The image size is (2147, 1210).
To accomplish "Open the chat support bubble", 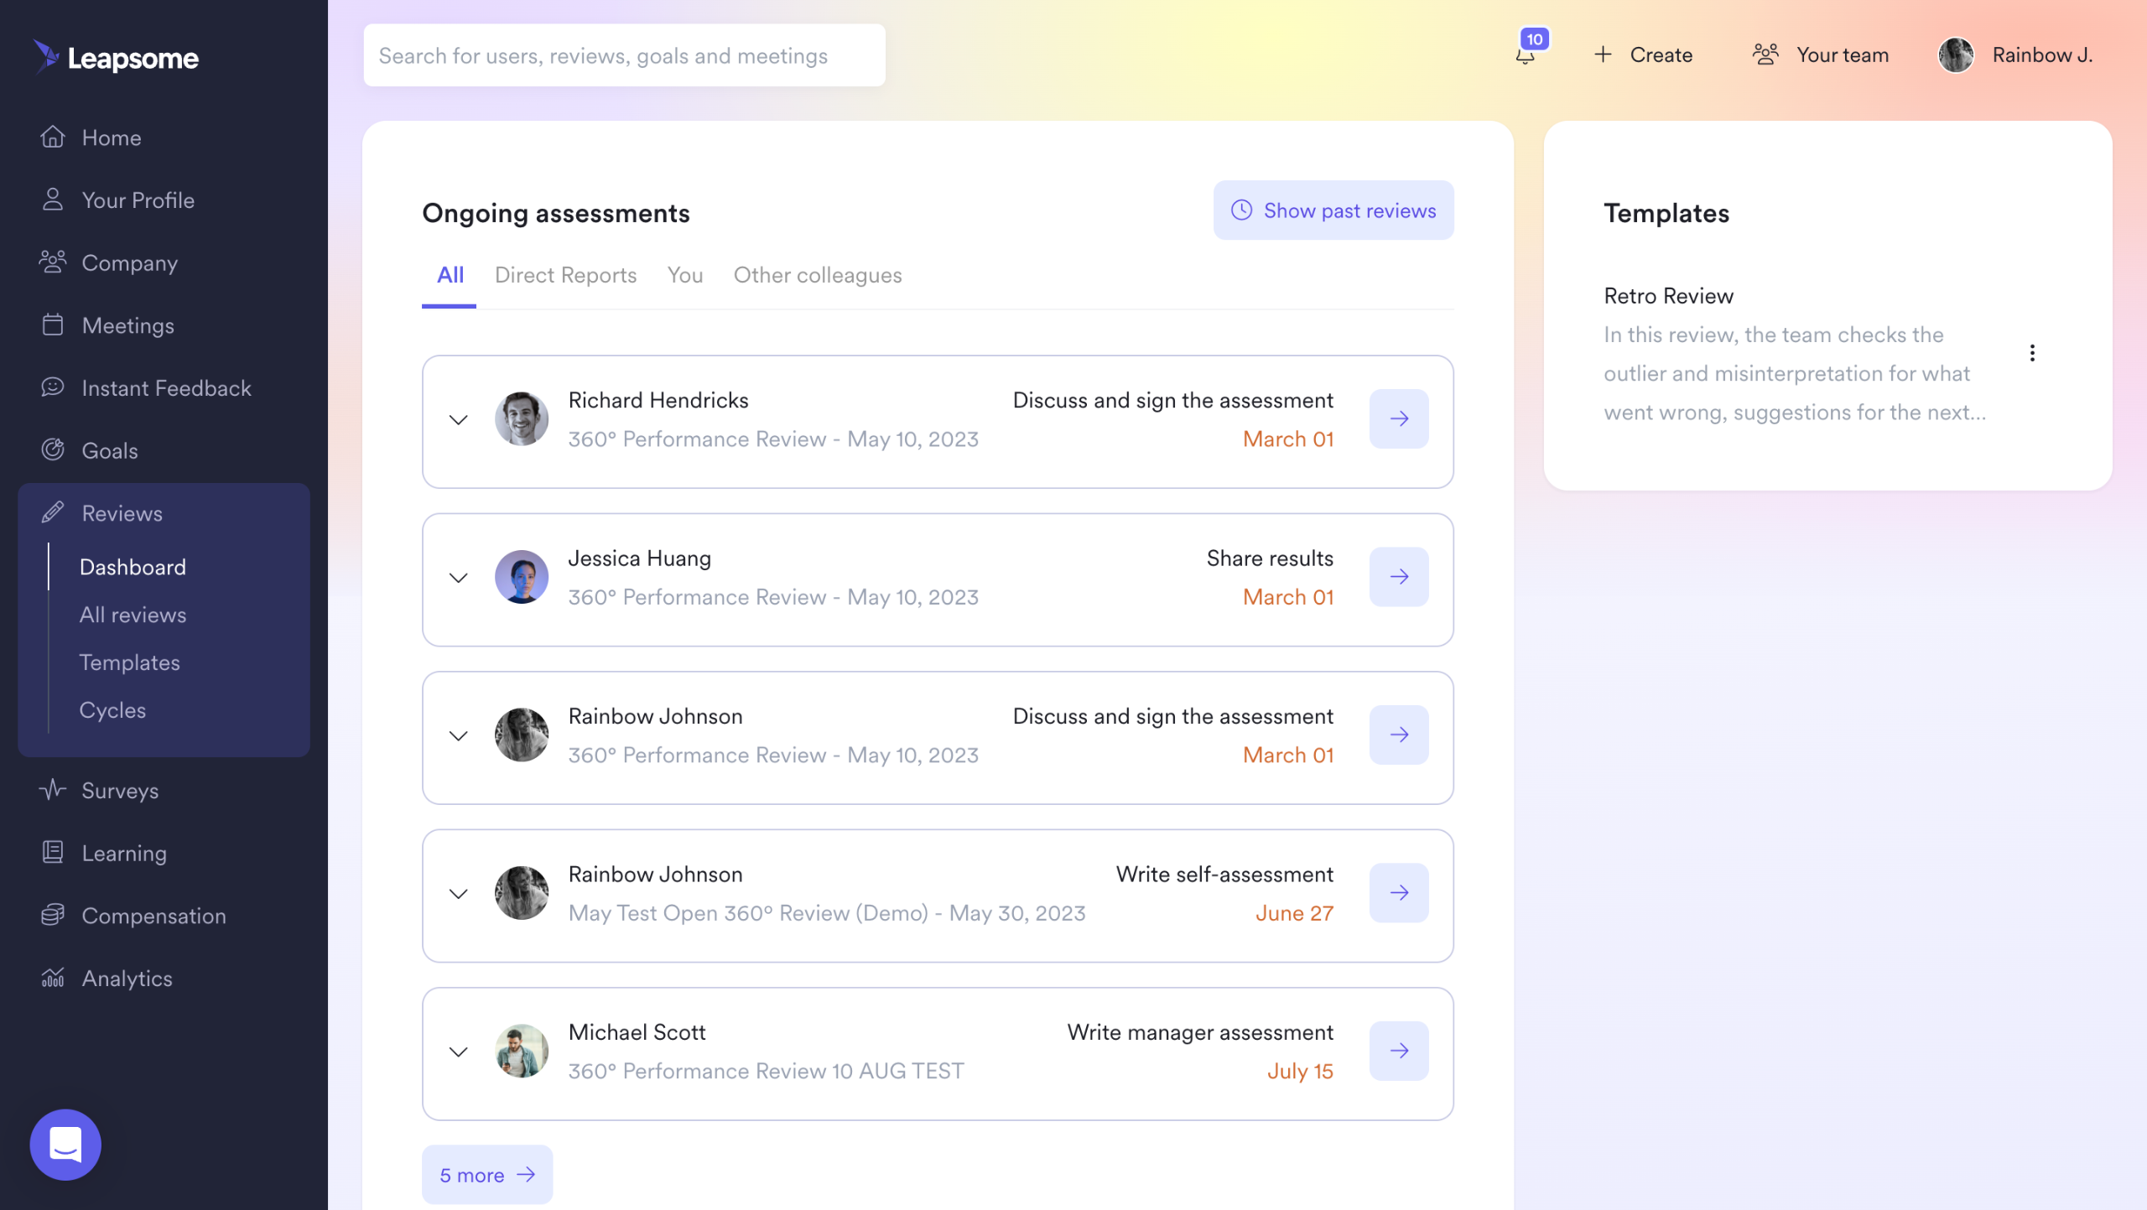I will point(65,1144).
